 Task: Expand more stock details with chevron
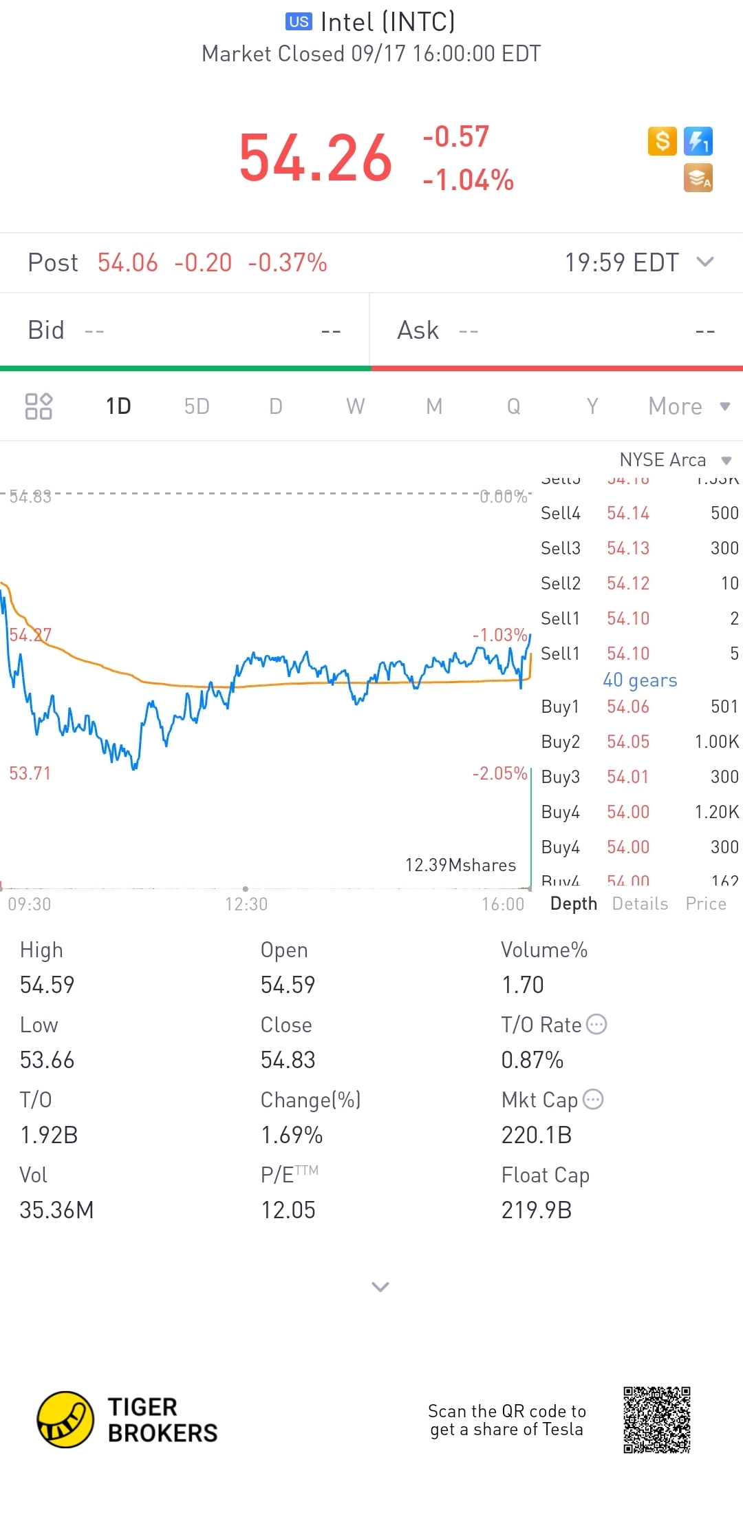point(380,1286)
